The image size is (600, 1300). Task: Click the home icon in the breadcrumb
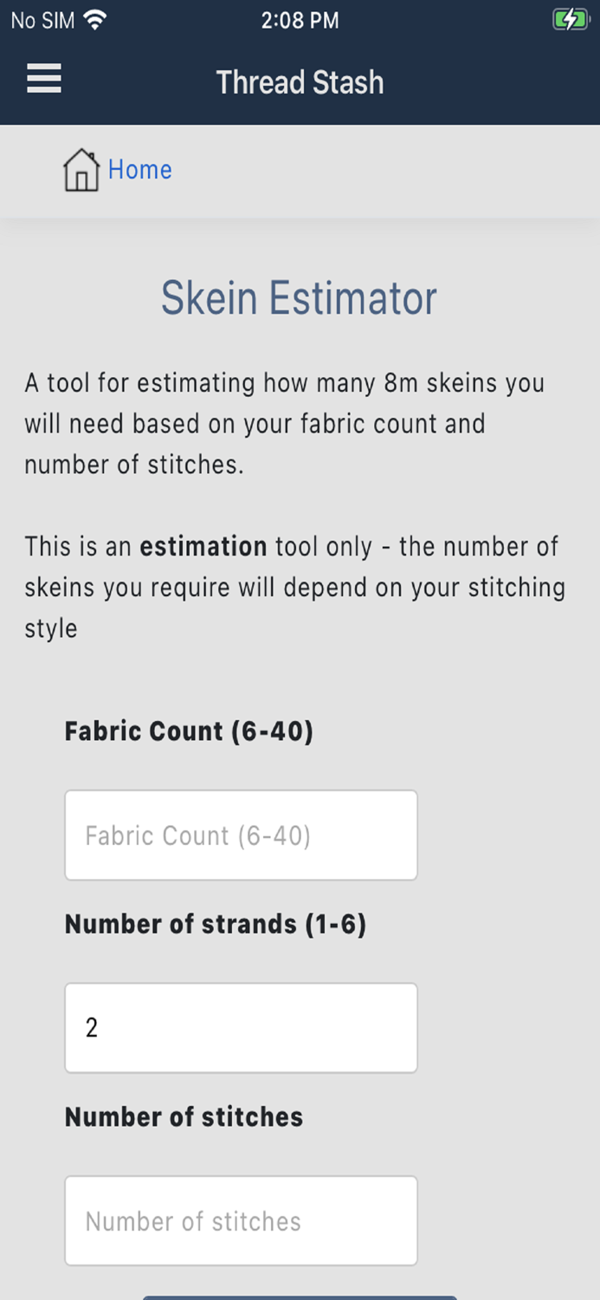pos(81,170)
